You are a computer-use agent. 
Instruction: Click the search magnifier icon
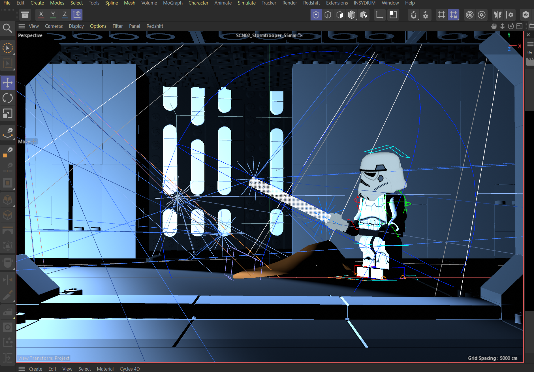click(x=7, y=28)
